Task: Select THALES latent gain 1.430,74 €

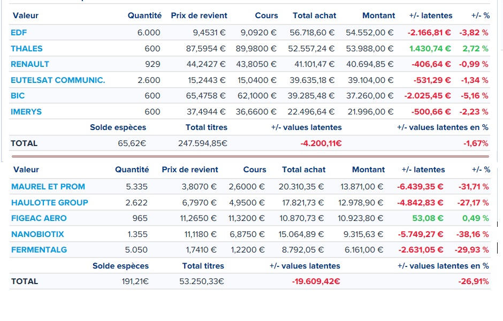Action: point(430,49)
